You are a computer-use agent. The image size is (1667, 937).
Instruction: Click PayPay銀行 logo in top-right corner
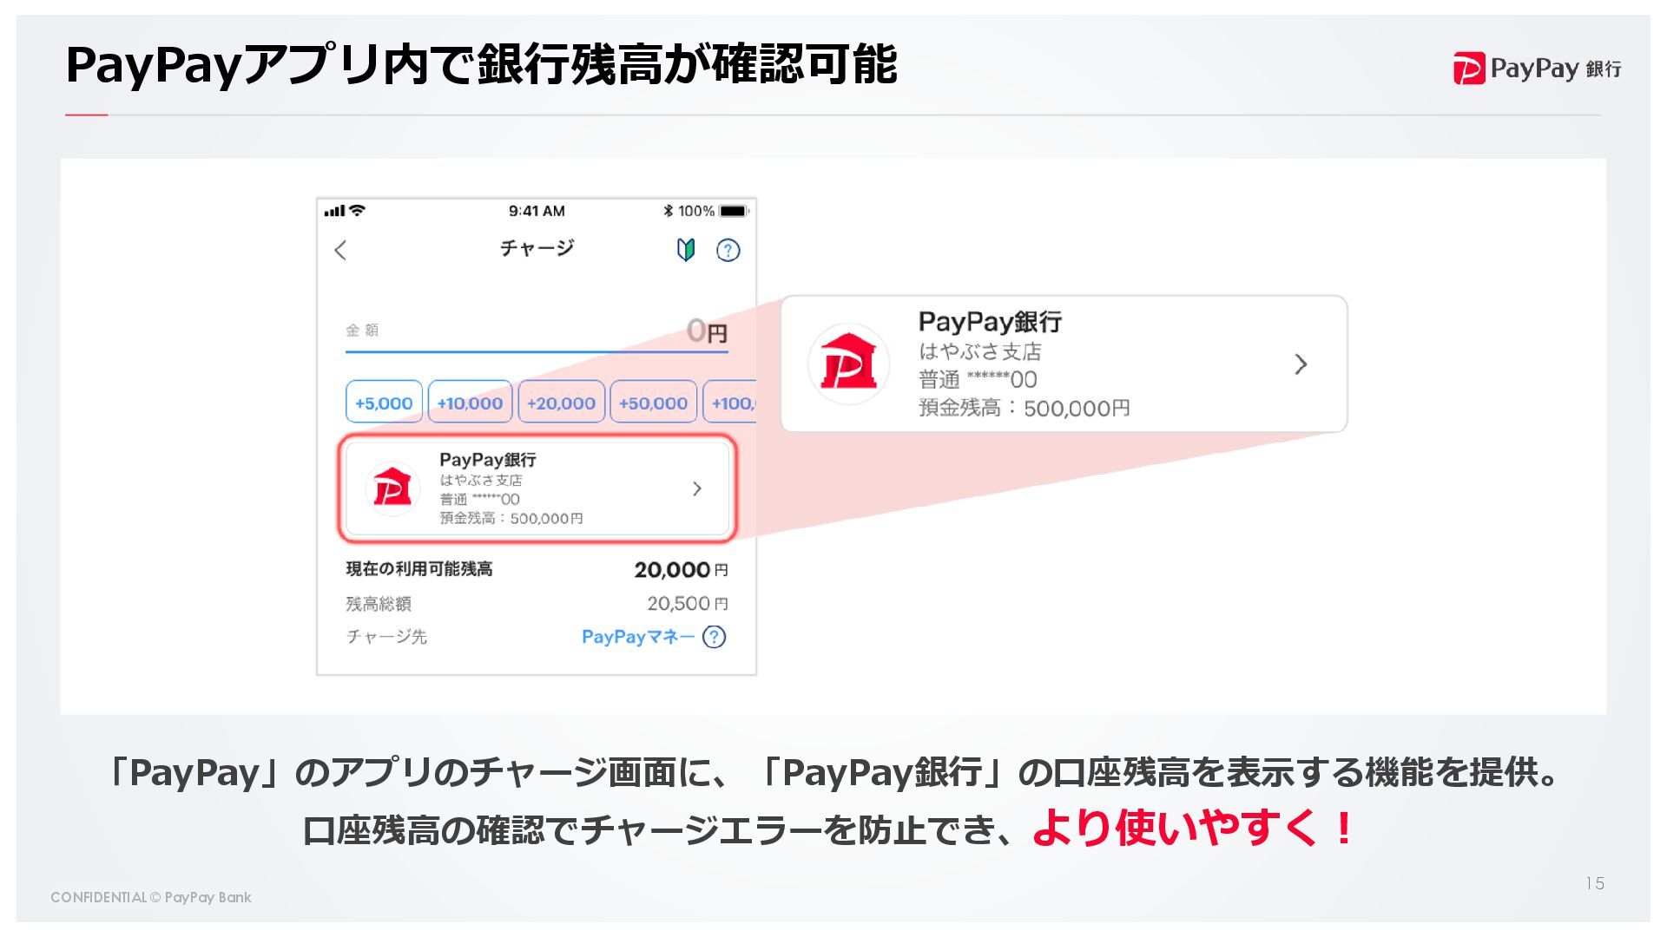click(1537, 69)
